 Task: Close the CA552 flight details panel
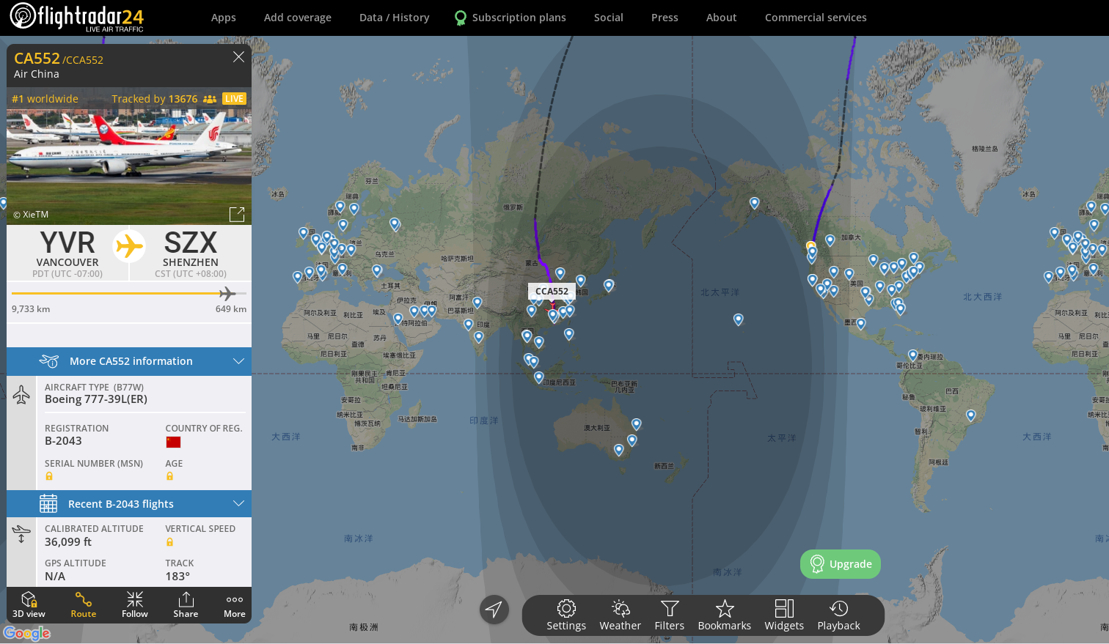[238, 57]
